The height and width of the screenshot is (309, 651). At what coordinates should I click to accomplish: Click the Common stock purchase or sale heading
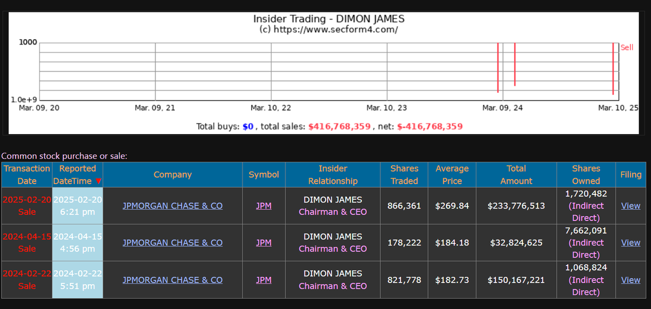pos(65,156)
